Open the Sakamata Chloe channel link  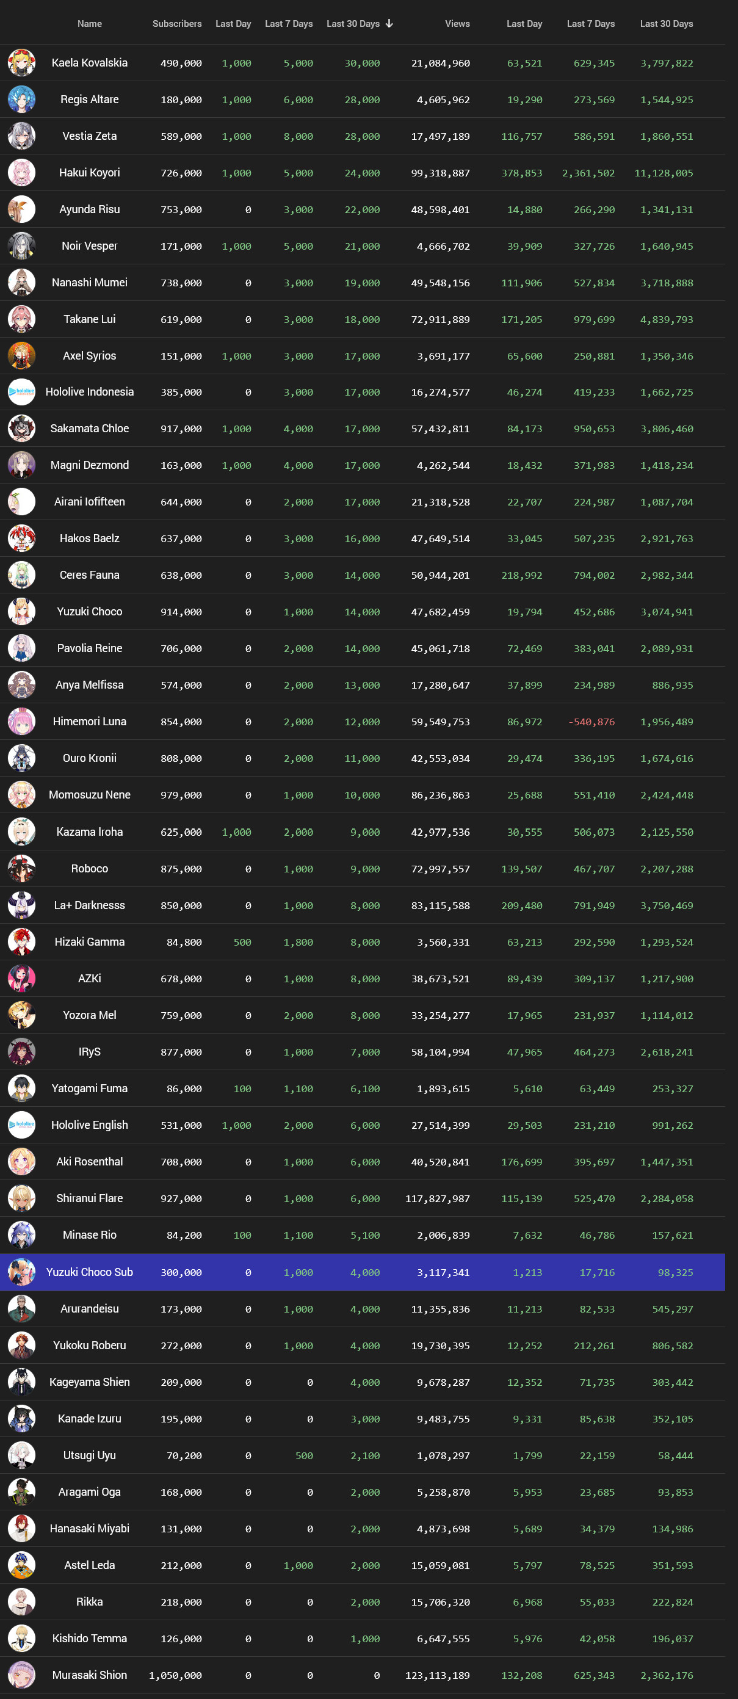(x=90, y=429)
